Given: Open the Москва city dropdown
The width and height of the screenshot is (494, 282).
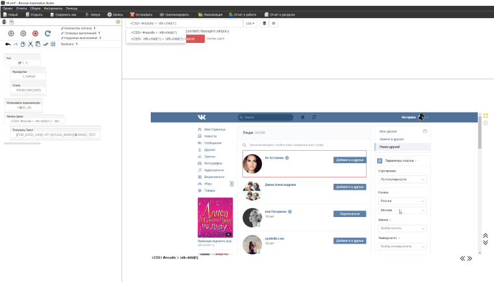Looking at the screenshot, I should pos(402,211).
